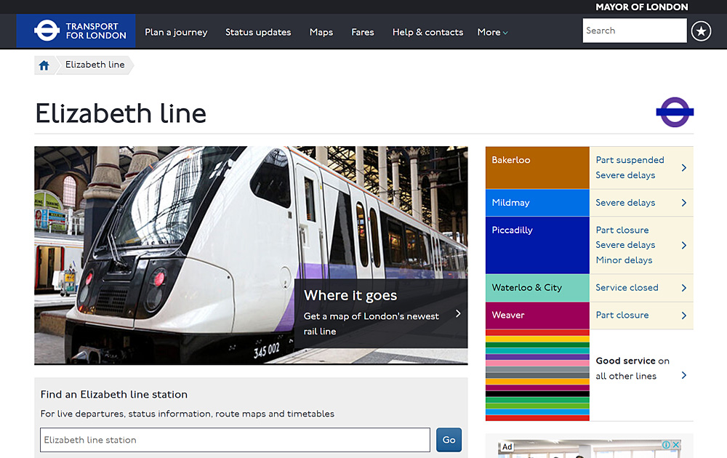Close the advertisement with X icon
This screenshot has width=727, height=458.
[675, 445]
